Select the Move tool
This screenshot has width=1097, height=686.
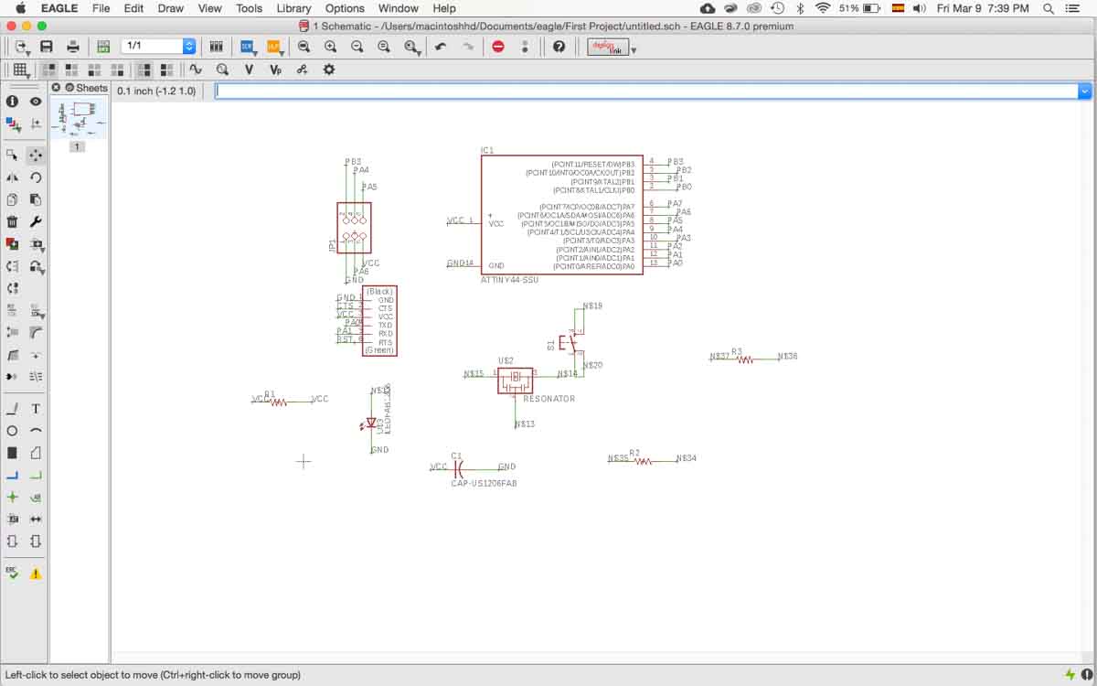pyautogui.click(x=36, y=155)
